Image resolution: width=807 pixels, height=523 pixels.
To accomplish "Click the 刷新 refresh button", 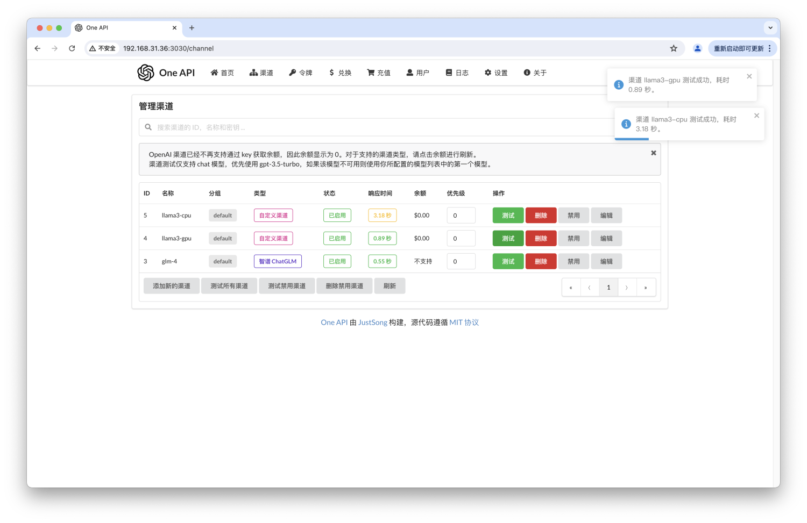I will pos(390,286).
